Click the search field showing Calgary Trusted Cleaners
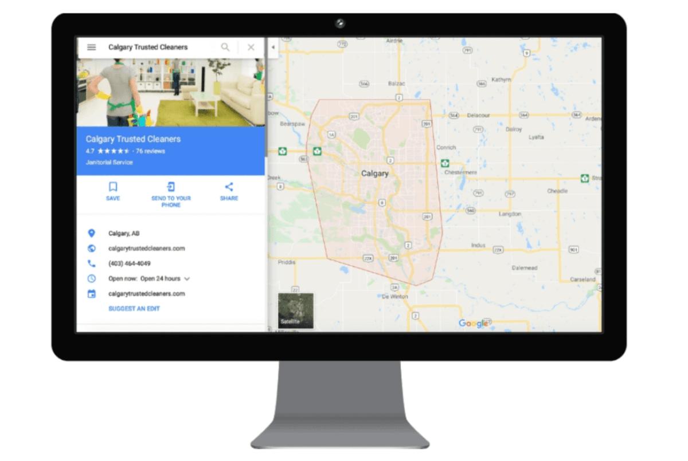 (x=147, y=47)
